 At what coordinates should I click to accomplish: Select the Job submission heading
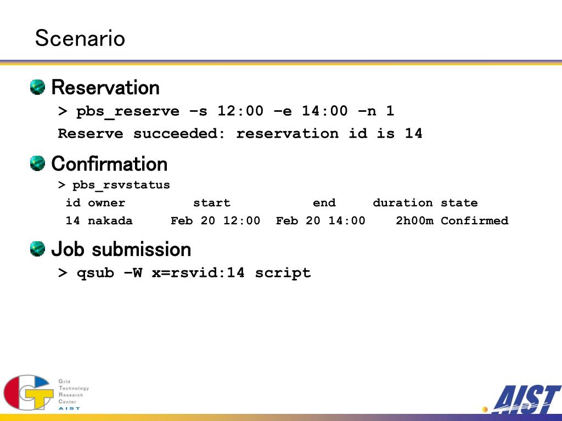click(121, 249)
